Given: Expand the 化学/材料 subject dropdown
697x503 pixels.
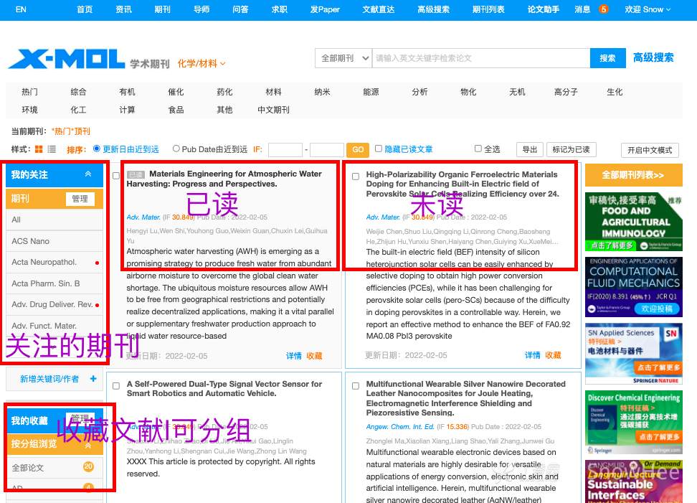Looking at the screenshot, I should click(201, 64).
